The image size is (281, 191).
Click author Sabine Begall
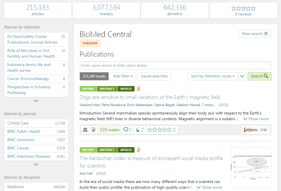(164, 105)
